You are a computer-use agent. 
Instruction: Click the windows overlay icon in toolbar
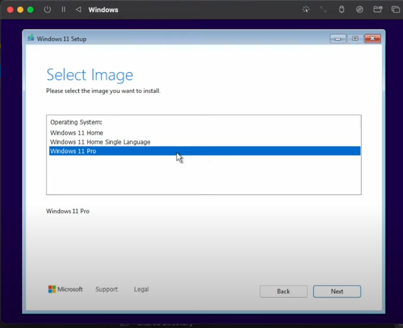point(396,9)
